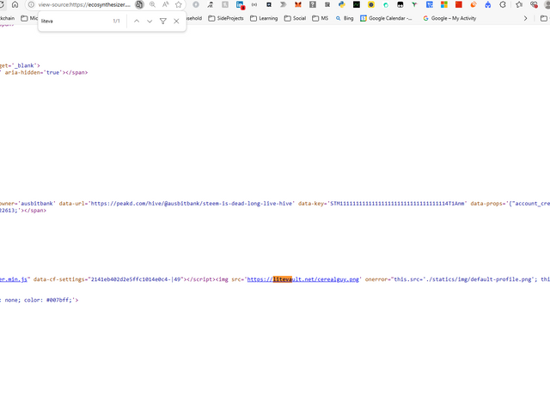Click the onerror default-profile.png text
Screen dimensions: 550x410
pyautogui.click(x=450, y=279)
